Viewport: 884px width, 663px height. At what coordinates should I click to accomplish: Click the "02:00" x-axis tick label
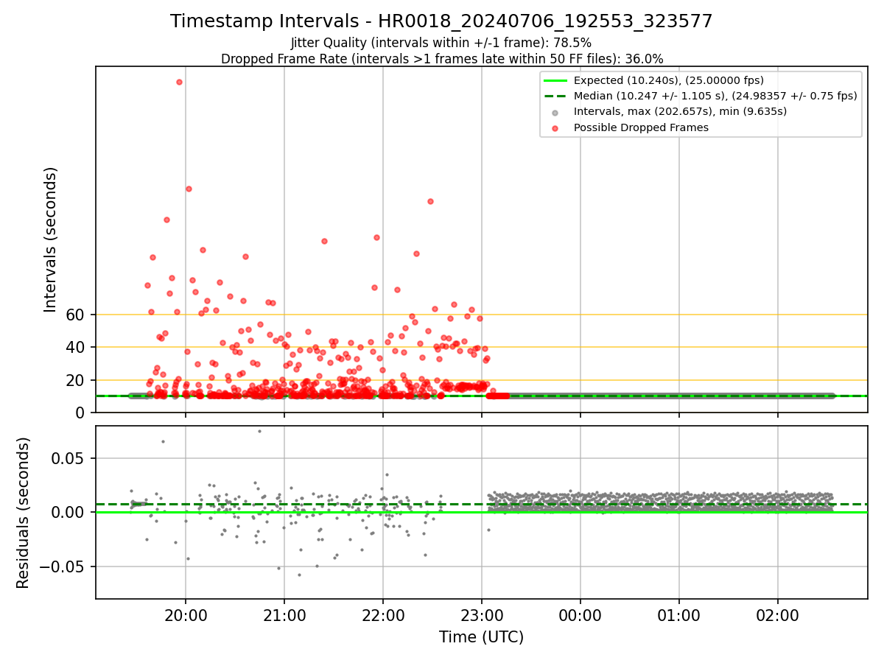(778, 615)
